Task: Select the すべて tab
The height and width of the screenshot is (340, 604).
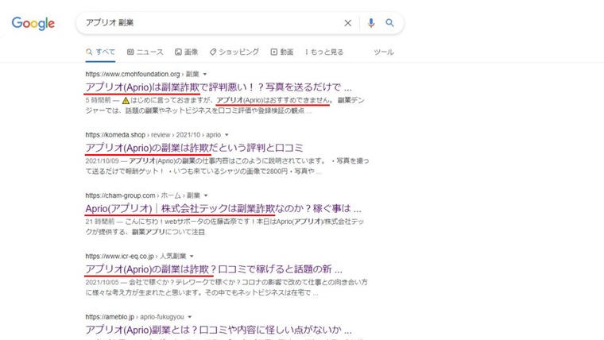Action: click(101, 52)
